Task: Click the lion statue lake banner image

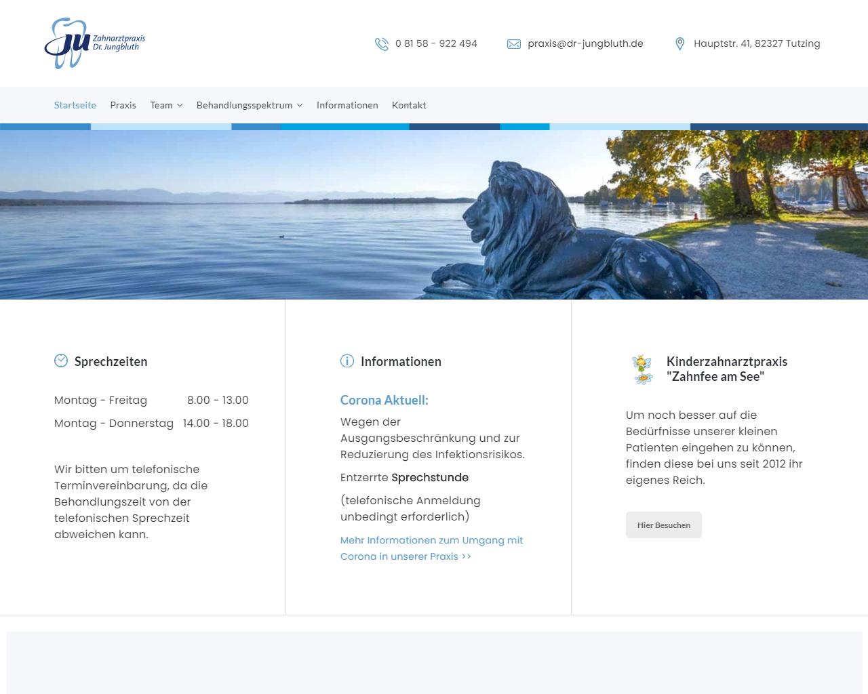Action: tap(434, 214)
